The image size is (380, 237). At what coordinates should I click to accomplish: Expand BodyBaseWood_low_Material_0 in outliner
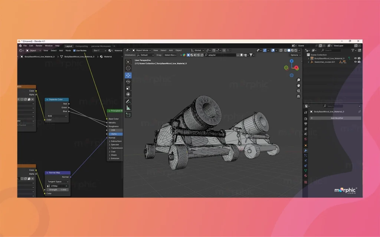click(308, 58)
